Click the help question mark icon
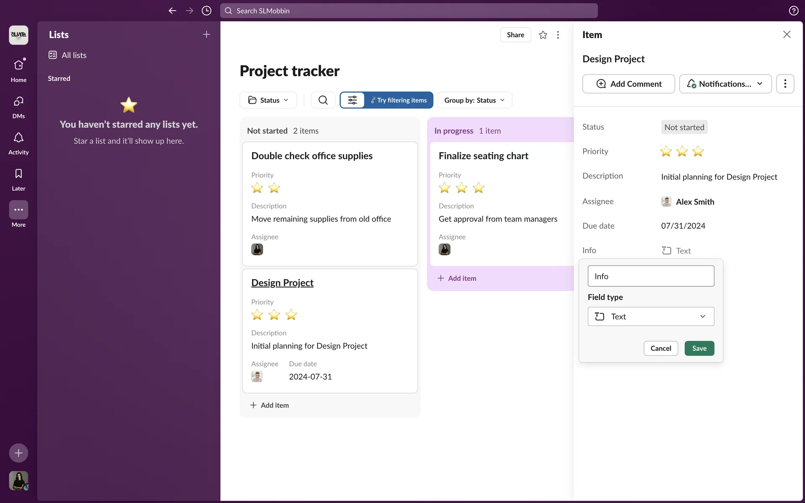Screen dimensions: 805x503 coord(793,11)
